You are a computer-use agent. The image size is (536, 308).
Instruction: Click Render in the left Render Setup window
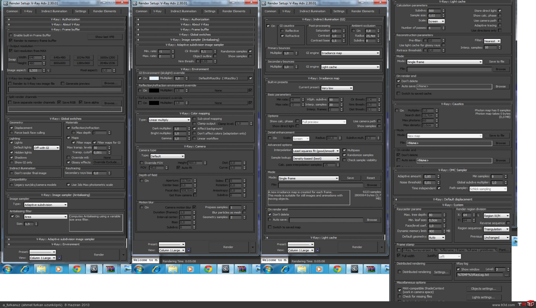click(x=99, y=255)
